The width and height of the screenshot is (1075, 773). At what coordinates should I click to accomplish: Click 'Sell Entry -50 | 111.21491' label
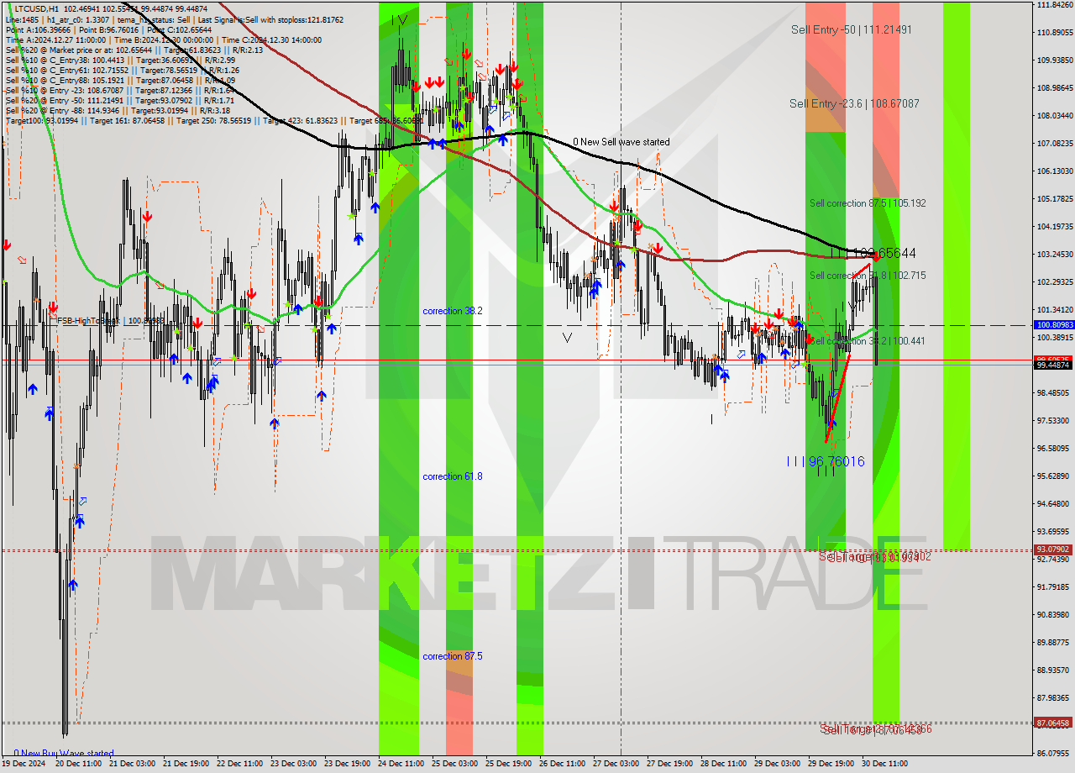852,29
